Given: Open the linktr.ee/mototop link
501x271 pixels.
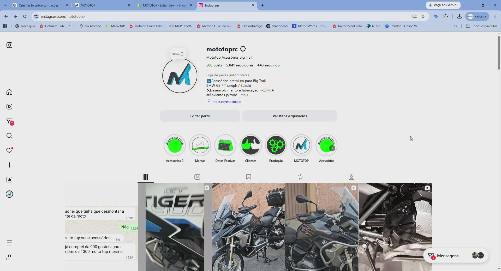Looking at the screenshot, I should point(226,102).
